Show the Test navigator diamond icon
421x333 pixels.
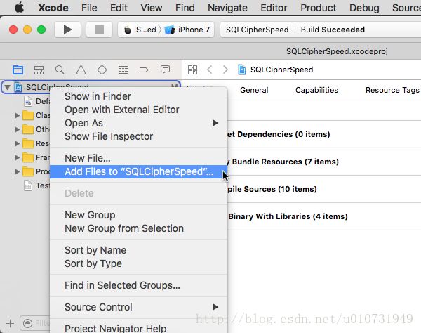[102, 70]
